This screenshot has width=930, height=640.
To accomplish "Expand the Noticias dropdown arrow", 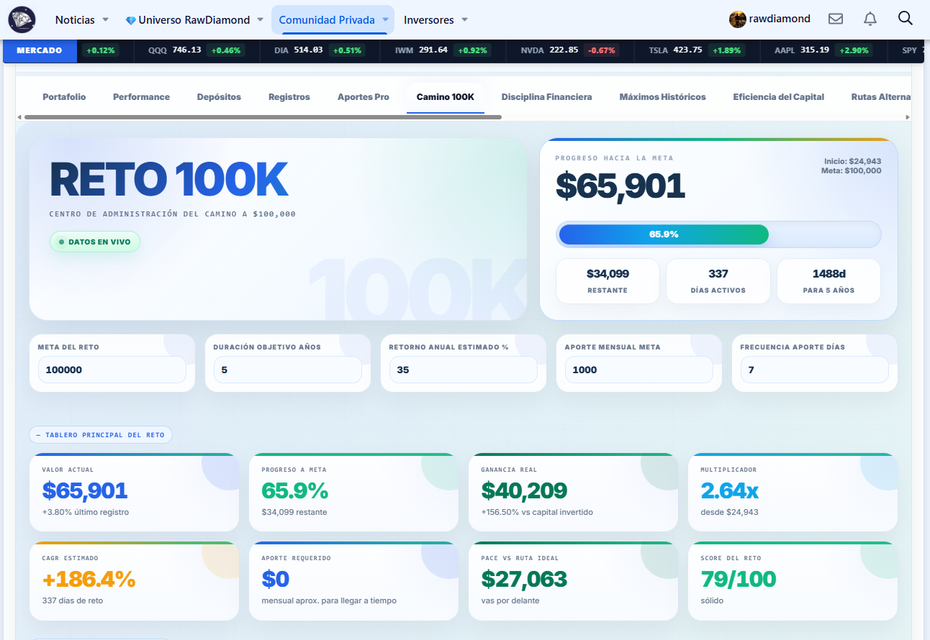I will coord(106,20).
